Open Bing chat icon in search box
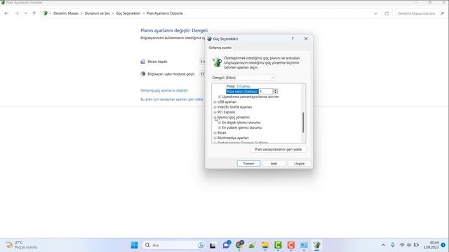 pyautogui.click(x=201, y=245)
